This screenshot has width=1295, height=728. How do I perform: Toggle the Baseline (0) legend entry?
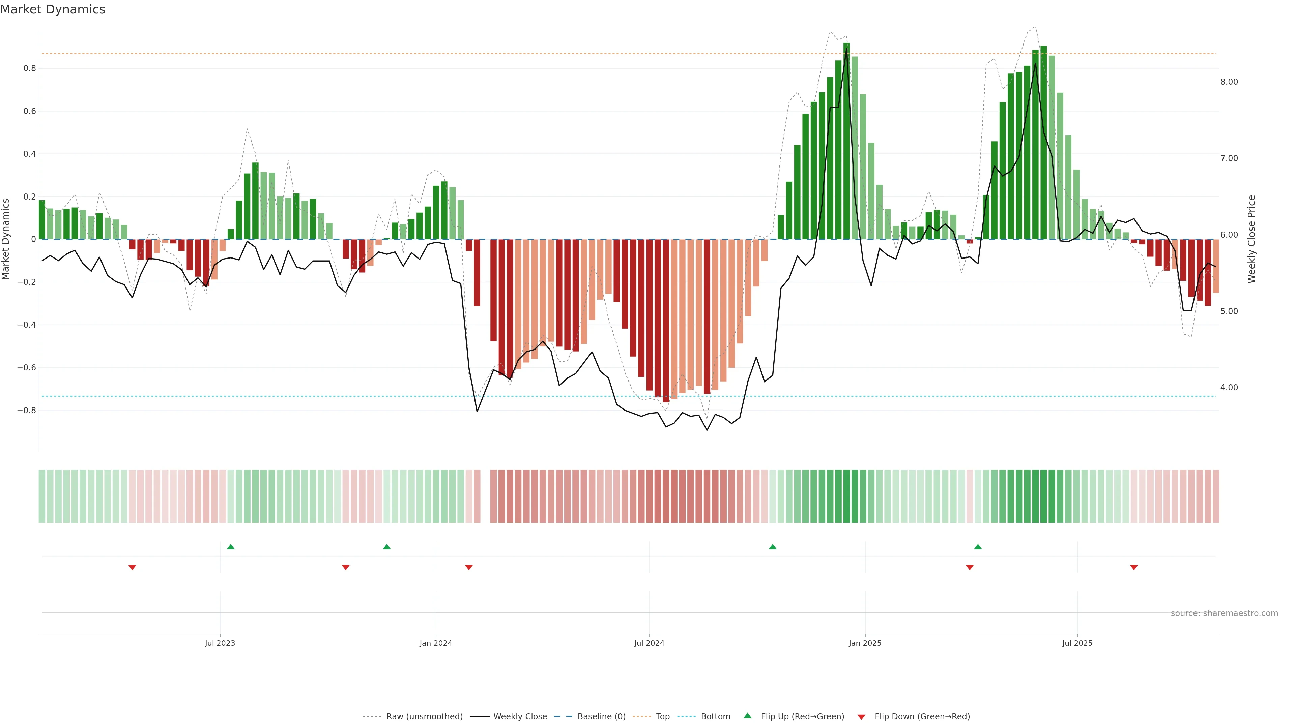pyautogui.click(x=601, y=717)
